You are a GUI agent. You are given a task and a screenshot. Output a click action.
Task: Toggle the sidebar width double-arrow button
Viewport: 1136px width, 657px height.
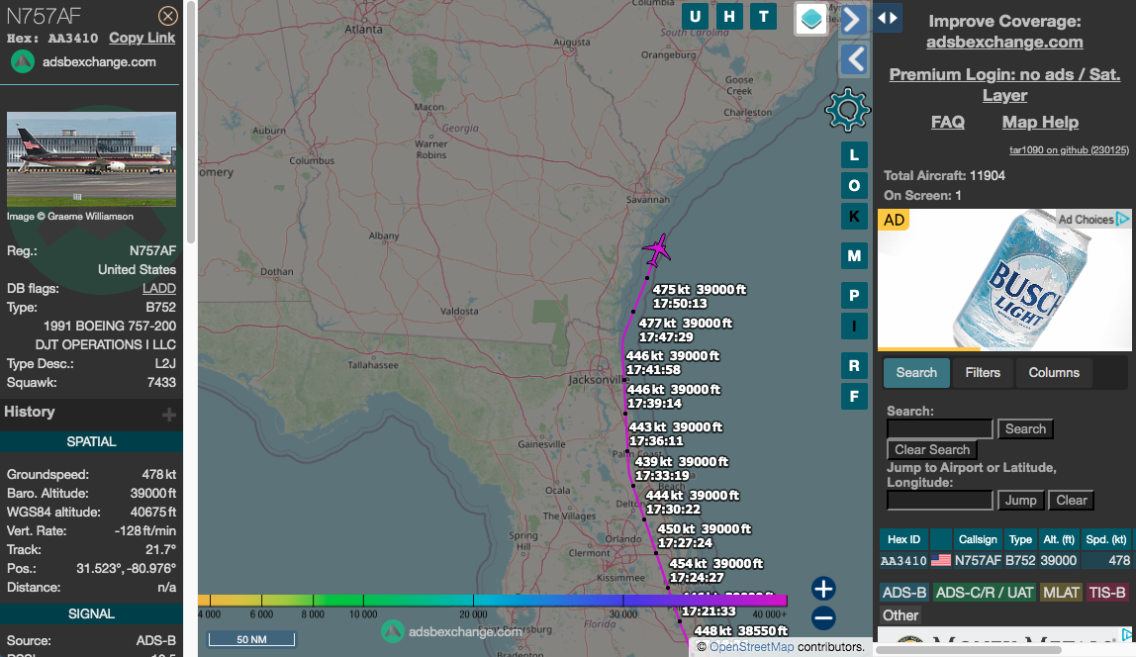(x=888, y=18)
